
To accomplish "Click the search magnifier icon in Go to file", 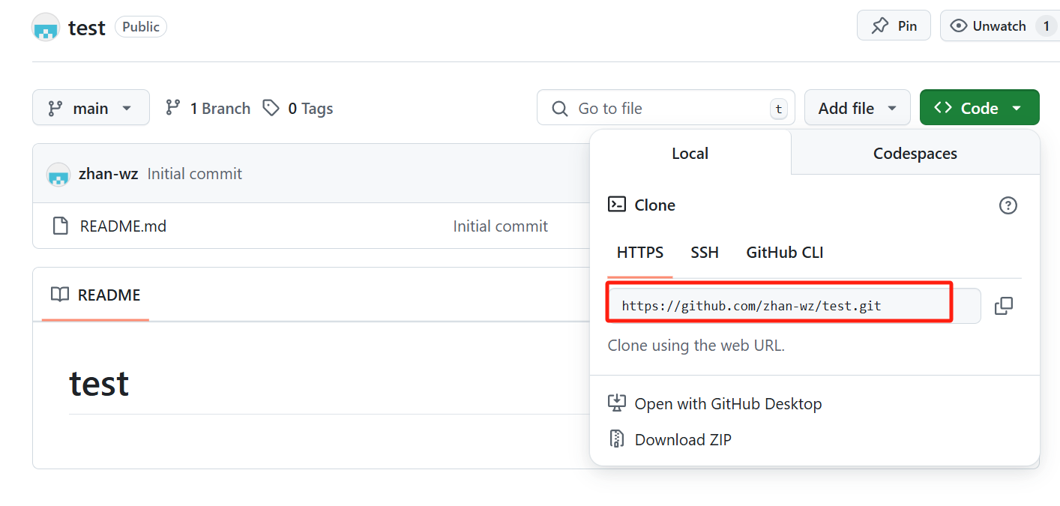I will click(559, 109).
